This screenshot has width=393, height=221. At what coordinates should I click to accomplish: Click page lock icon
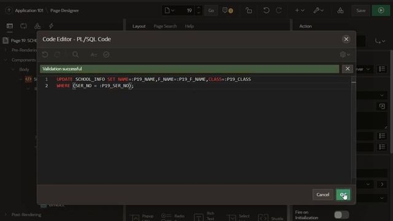[x=249, y=10]
